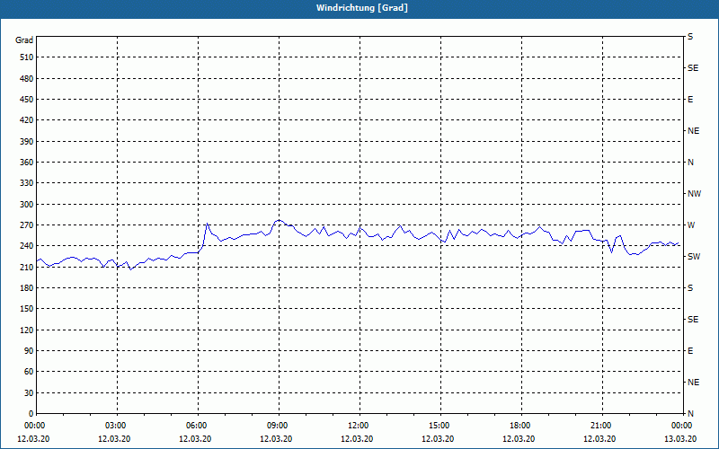The width and height of the screenshot is (719, 449).
Task: Click the S compass label level with 180
Action: pyautogui.click(x=690, y=288)
